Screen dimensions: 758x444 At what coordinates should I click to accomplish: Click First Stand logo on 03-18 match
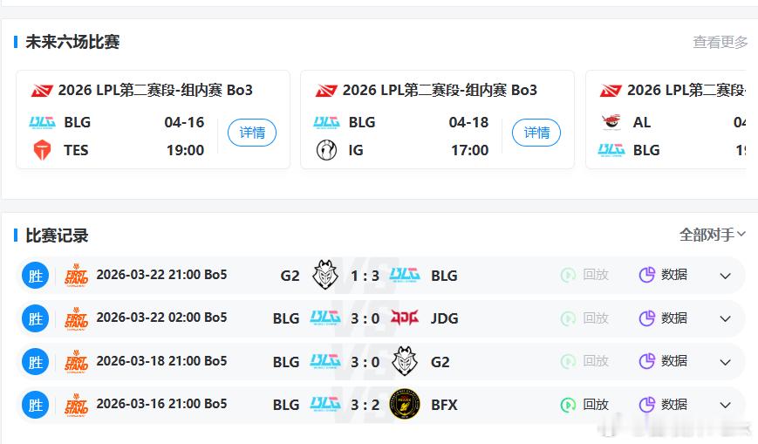pos(76,361)
